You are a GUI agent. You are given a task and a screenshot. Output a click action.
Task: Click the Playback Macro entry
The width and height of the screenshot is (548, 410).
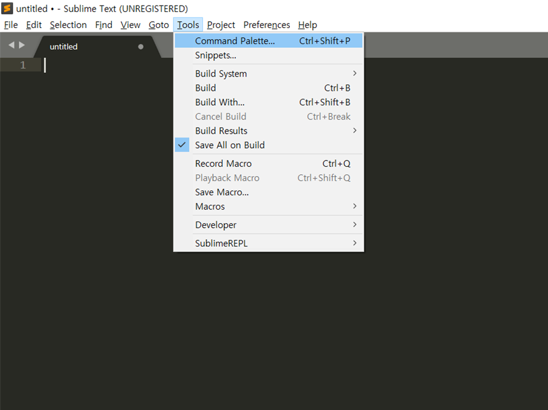point(269,178)
